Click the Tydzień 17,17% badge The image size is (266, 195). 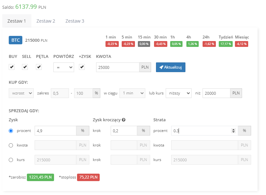pyautogui.click(x=225, y=44)
